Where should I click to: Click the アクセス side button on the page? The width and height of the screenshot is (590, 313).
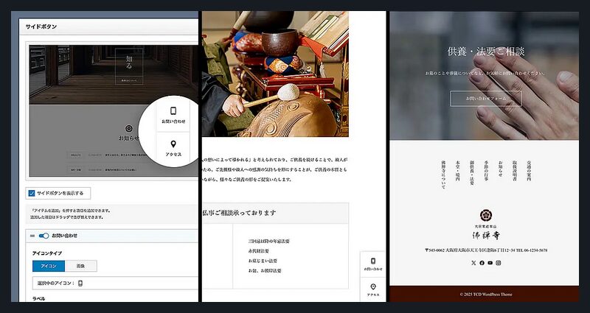pyautogui.click(x=373, y=289)
